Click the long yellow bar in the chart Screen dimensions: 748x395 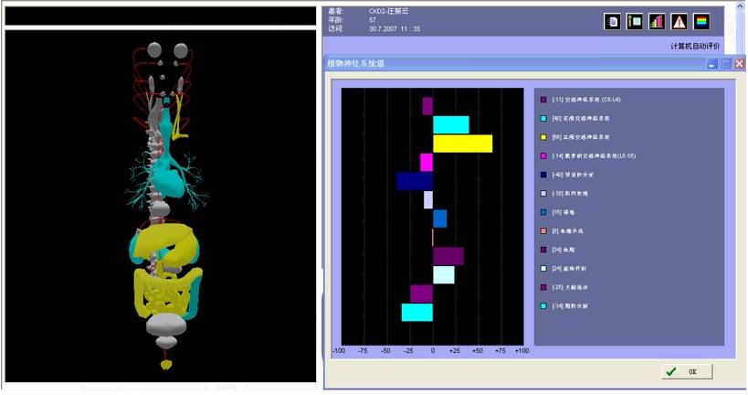tap(462, 144)
